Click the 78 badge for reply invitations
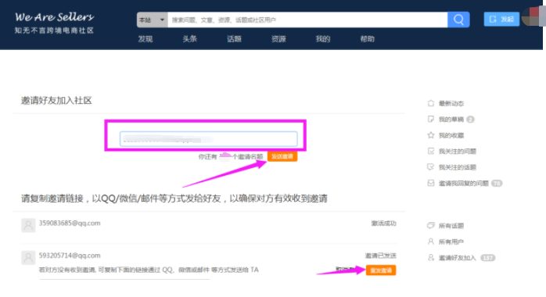 point(497,183)
